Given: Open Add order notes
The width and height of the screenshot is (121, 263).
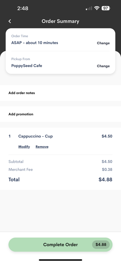Looking at the screenshot, I should tap(60, 93).
